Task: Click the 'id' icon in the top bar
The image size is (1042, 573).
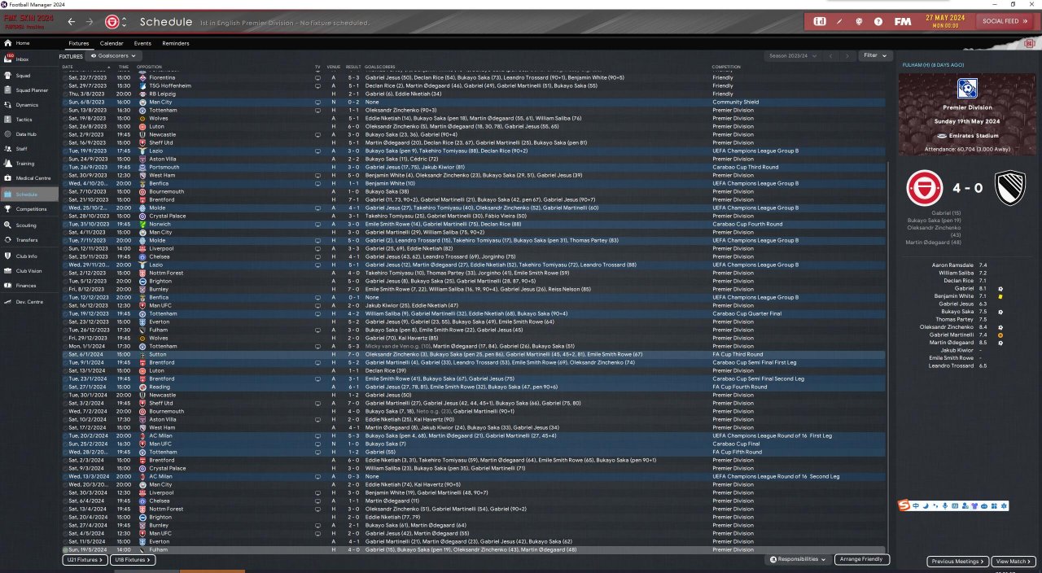Action: point(820,21)
